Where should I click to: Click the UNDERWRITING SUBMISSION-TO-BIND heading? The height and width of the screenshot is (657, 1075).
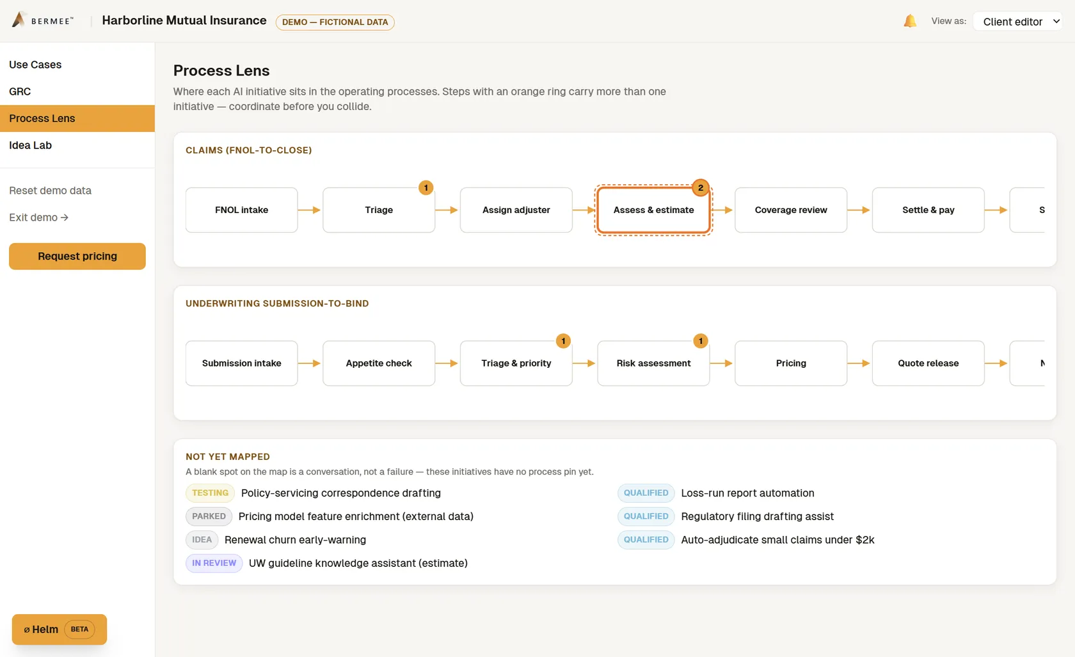pos(277,304)
